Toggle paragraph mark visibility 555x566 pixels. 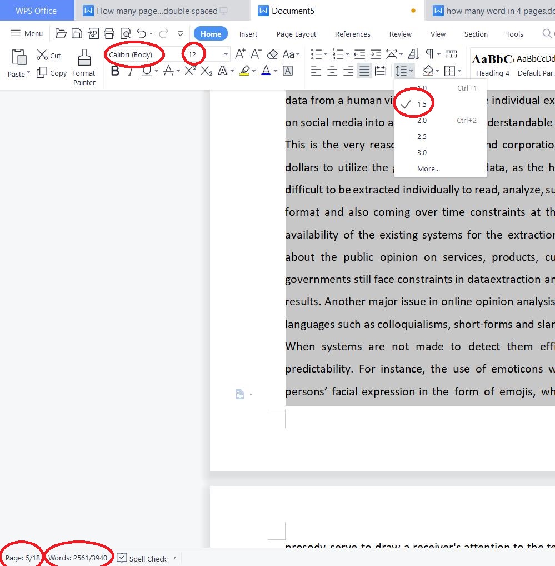(x=431, y=54)
